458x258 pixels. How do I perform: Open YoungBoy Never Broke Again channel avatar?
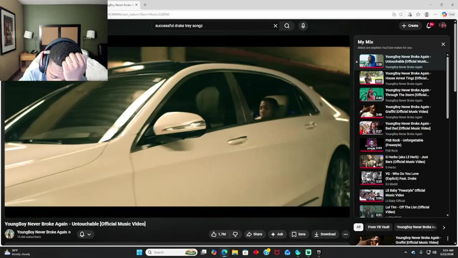(x=10, y=234)
